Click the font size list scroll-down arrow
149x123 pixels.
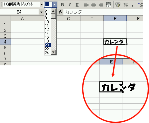click(x=53, y=52)
